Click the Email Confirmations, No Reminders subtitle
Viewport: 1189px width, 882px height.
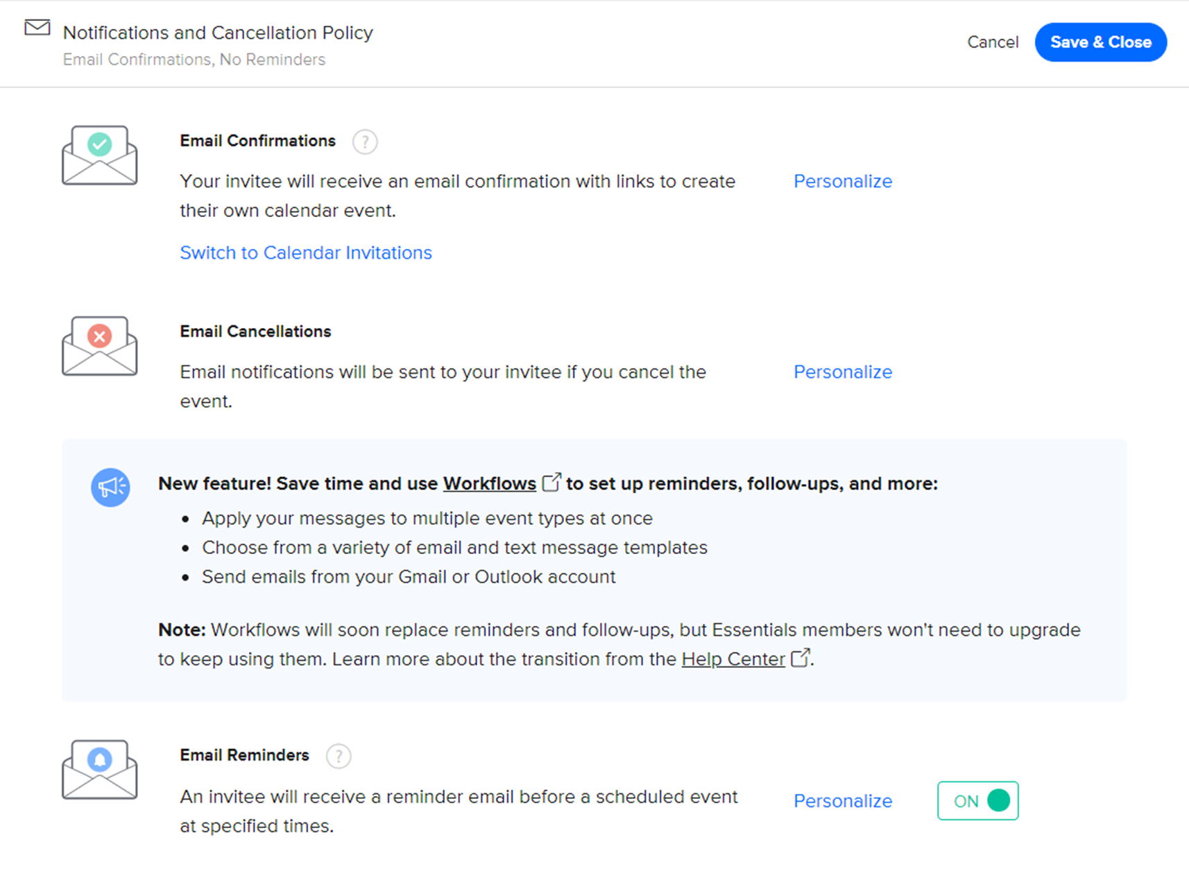click(194, 60)
